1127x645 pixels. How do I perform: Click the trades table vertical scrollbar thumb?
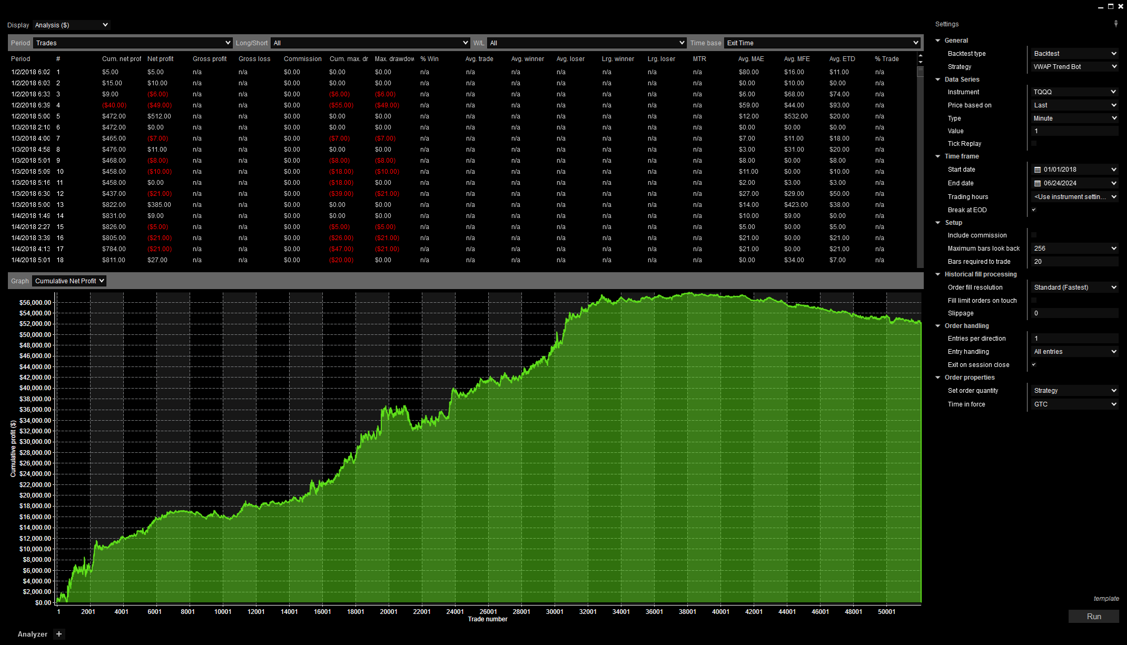tap(921, 72)
